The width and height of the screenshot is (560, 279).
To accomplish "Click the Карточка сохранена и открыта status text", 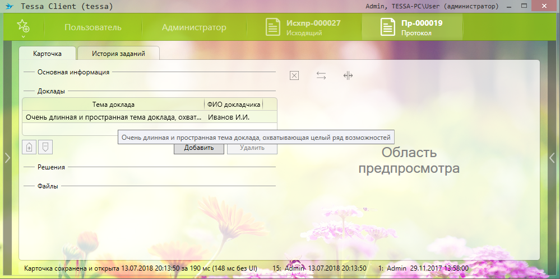I will (x=140, y=268).
